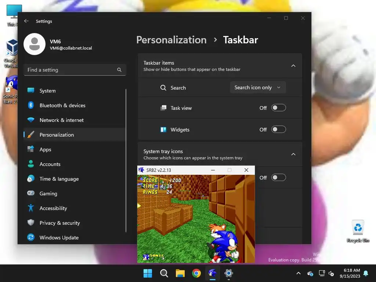Open the Windows Start button on taskbar
The width and height of the screenshot is (376, 282).
(x=148, y=273)
